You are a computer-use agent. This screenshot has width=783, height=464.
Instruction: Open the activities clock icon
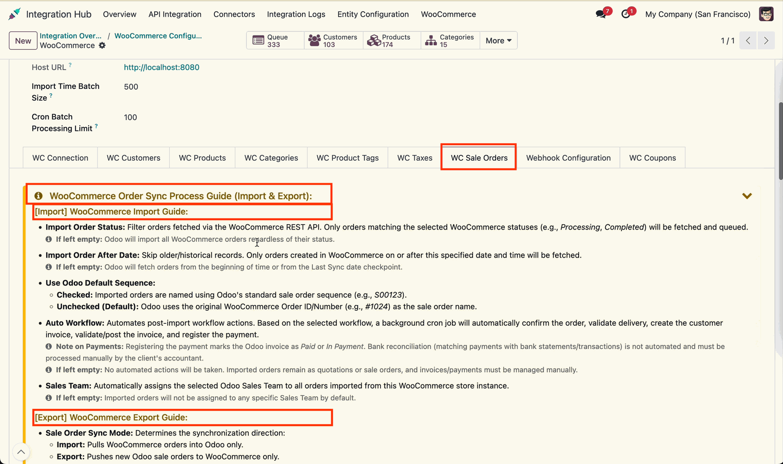[x=626, y=14]
